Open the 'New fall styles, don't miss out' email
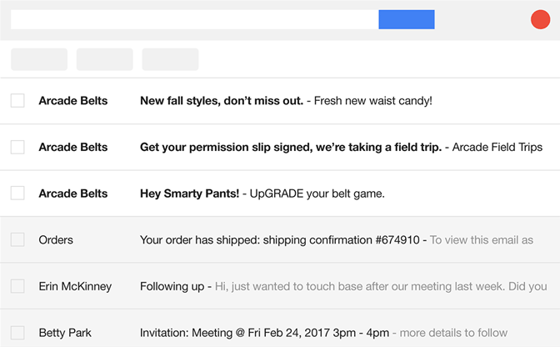560x347 pixels. pos(286,101)
